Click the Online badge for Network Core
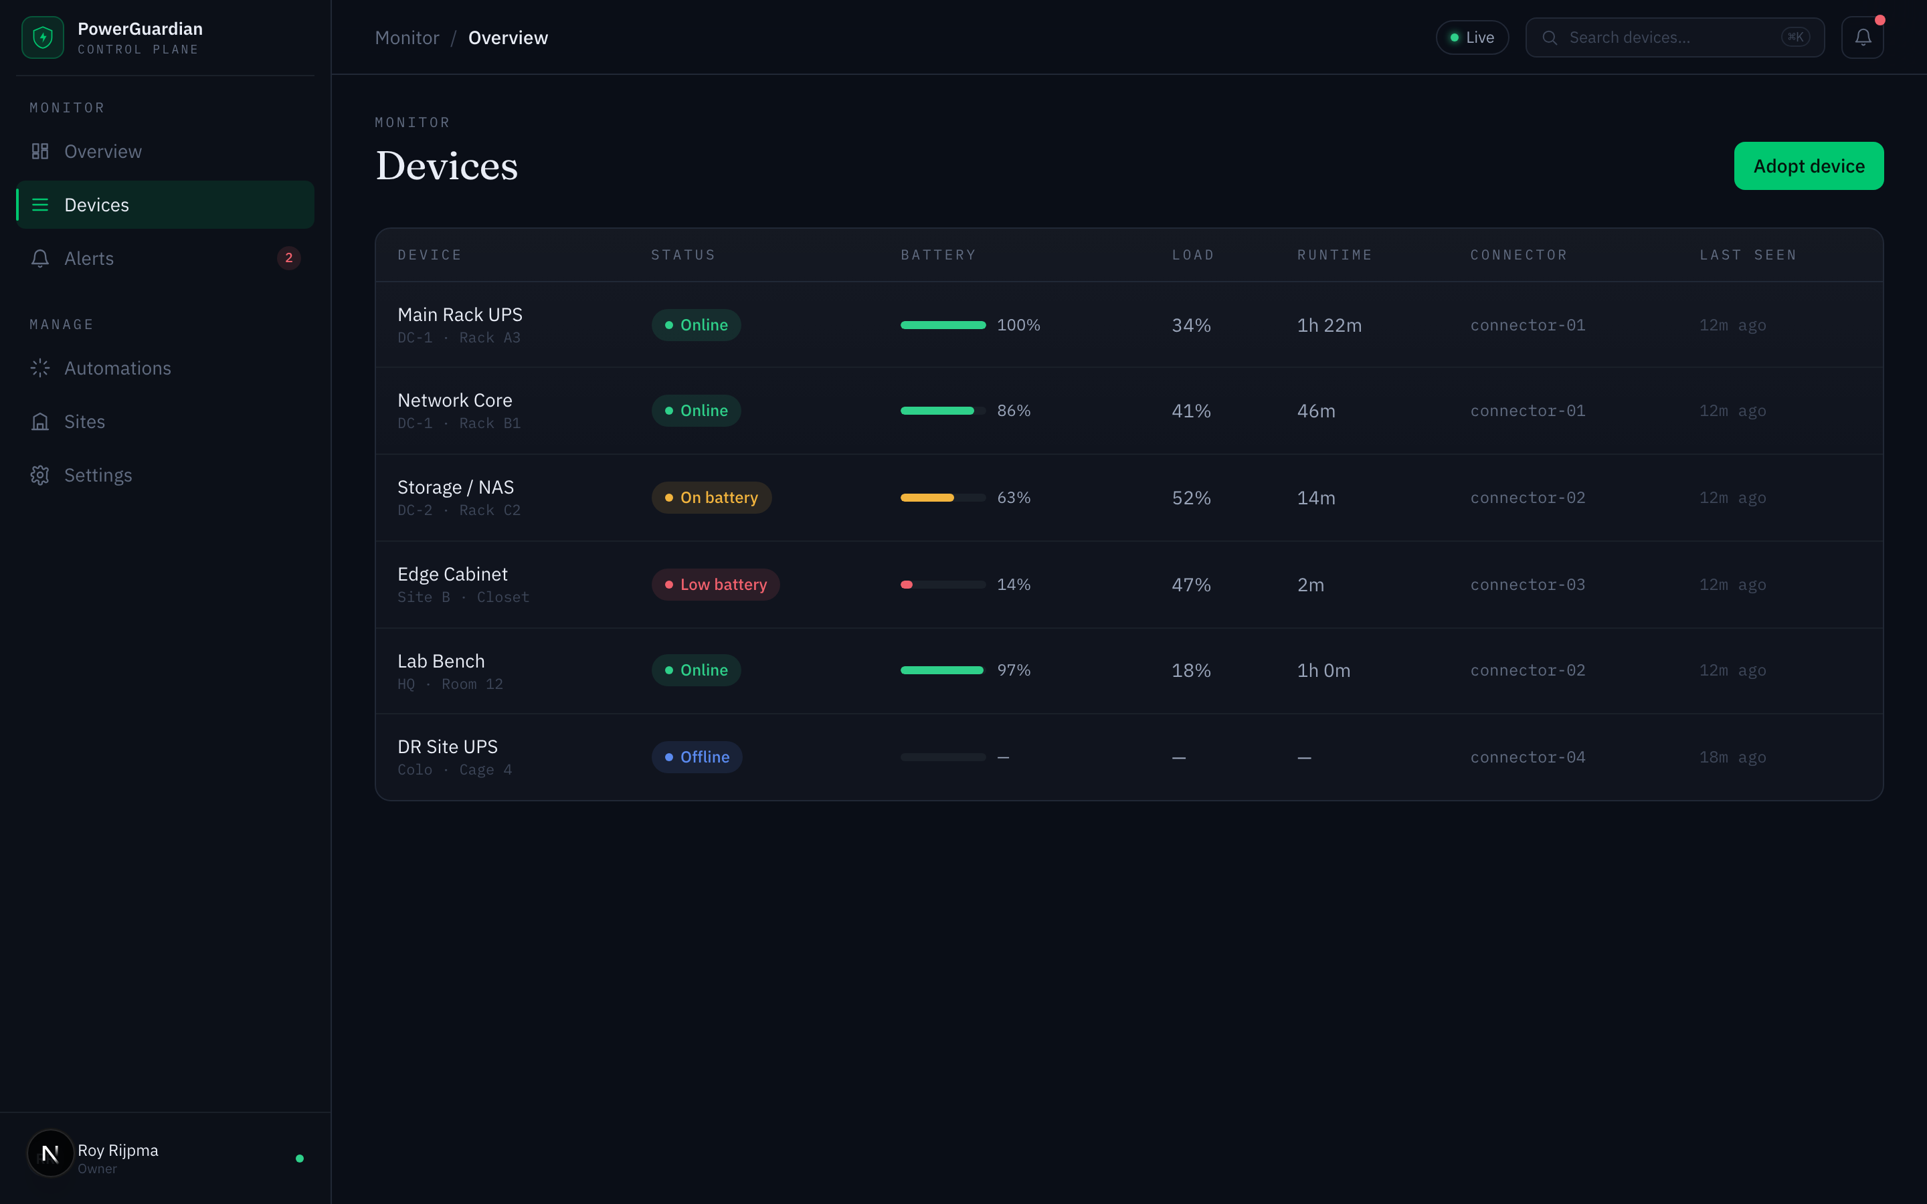This screenshot has height=1204, width=1927. pyautogui.click(x=696, y=411)
